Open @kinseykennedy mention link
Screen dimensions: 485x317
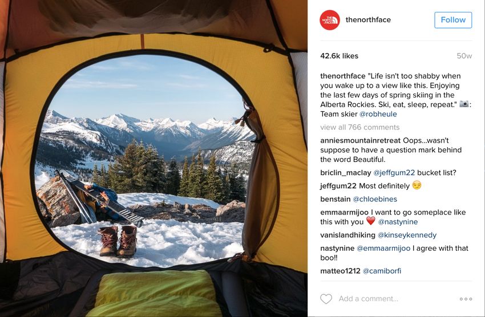pyautogui.click(x=407, y=235)
